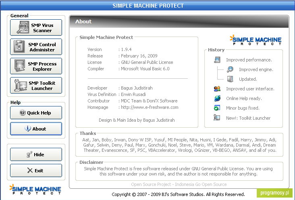This screenshot has width=295, height=200.
Task: Click the Quick Help question mark icon
Action: pos(23,113)
